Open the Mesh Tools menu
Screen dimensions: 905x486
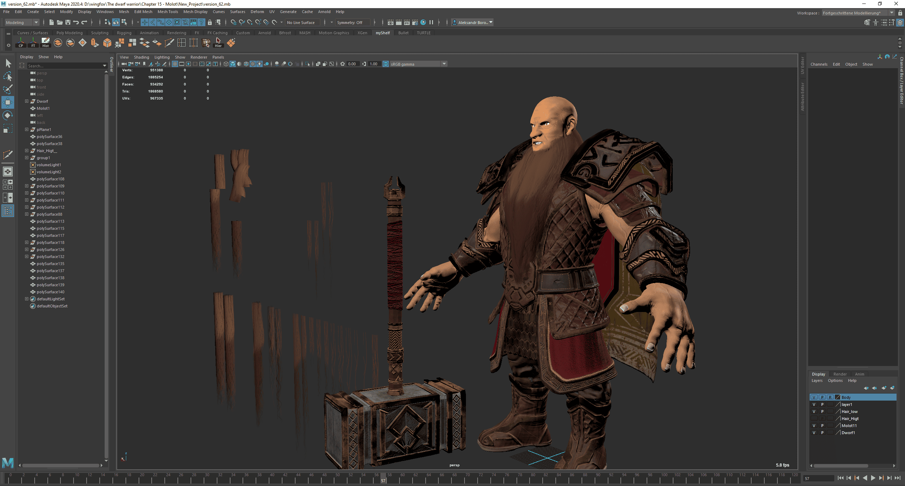[x=168, y=12]
